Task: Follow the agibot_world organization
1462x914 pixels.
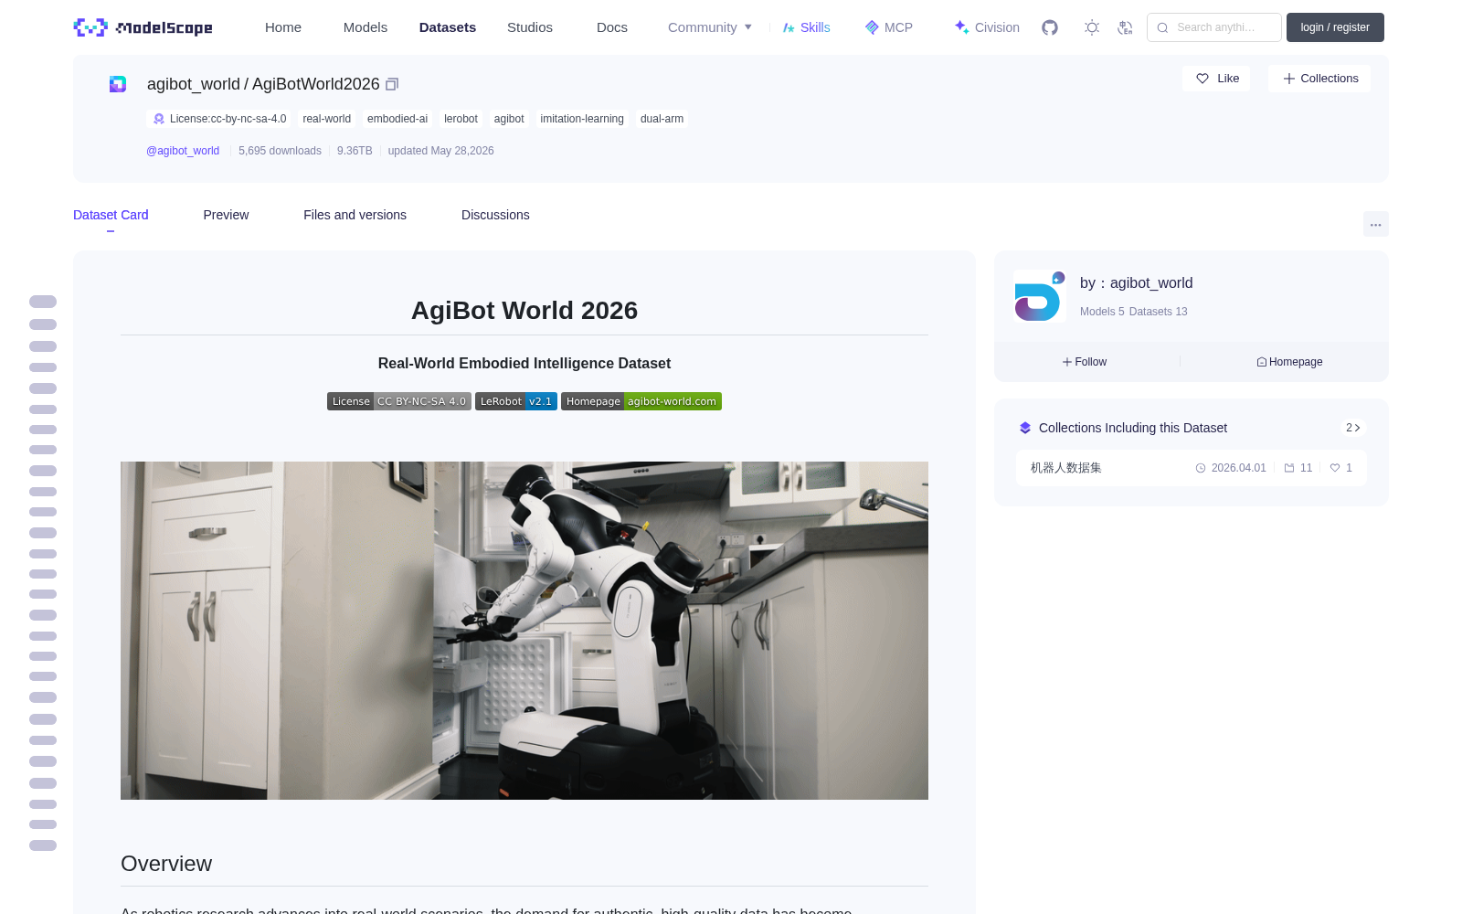Action: (1085, 362)
